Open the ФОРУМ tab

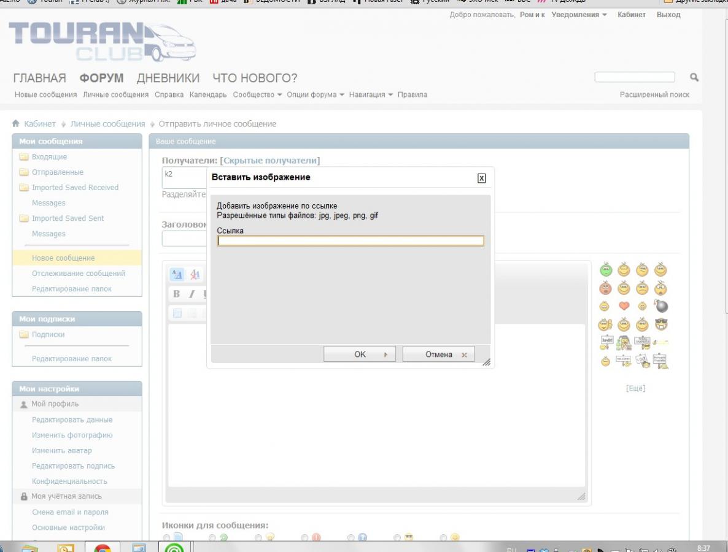[101, 78]
